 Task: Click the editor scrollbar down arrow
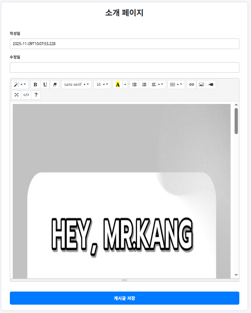[236, 275]
